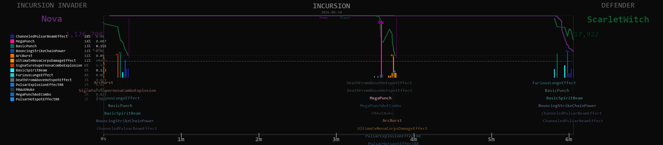Click the 14% value beside MegaPunch
The height and width of the screenshot is (145, 663).
point(87,41)
